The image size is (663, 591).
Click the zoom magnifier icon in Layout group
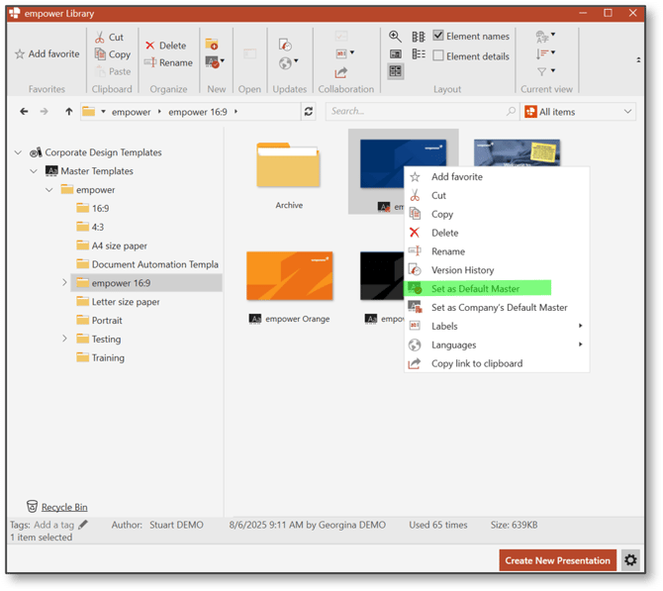[x=395, y=37]
